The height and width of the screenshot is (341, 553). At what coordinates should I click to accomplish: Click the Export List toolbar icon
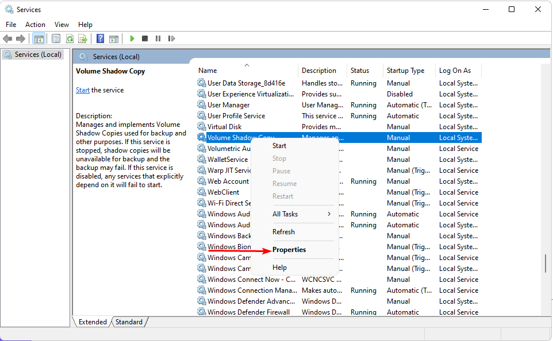point(83,38)
